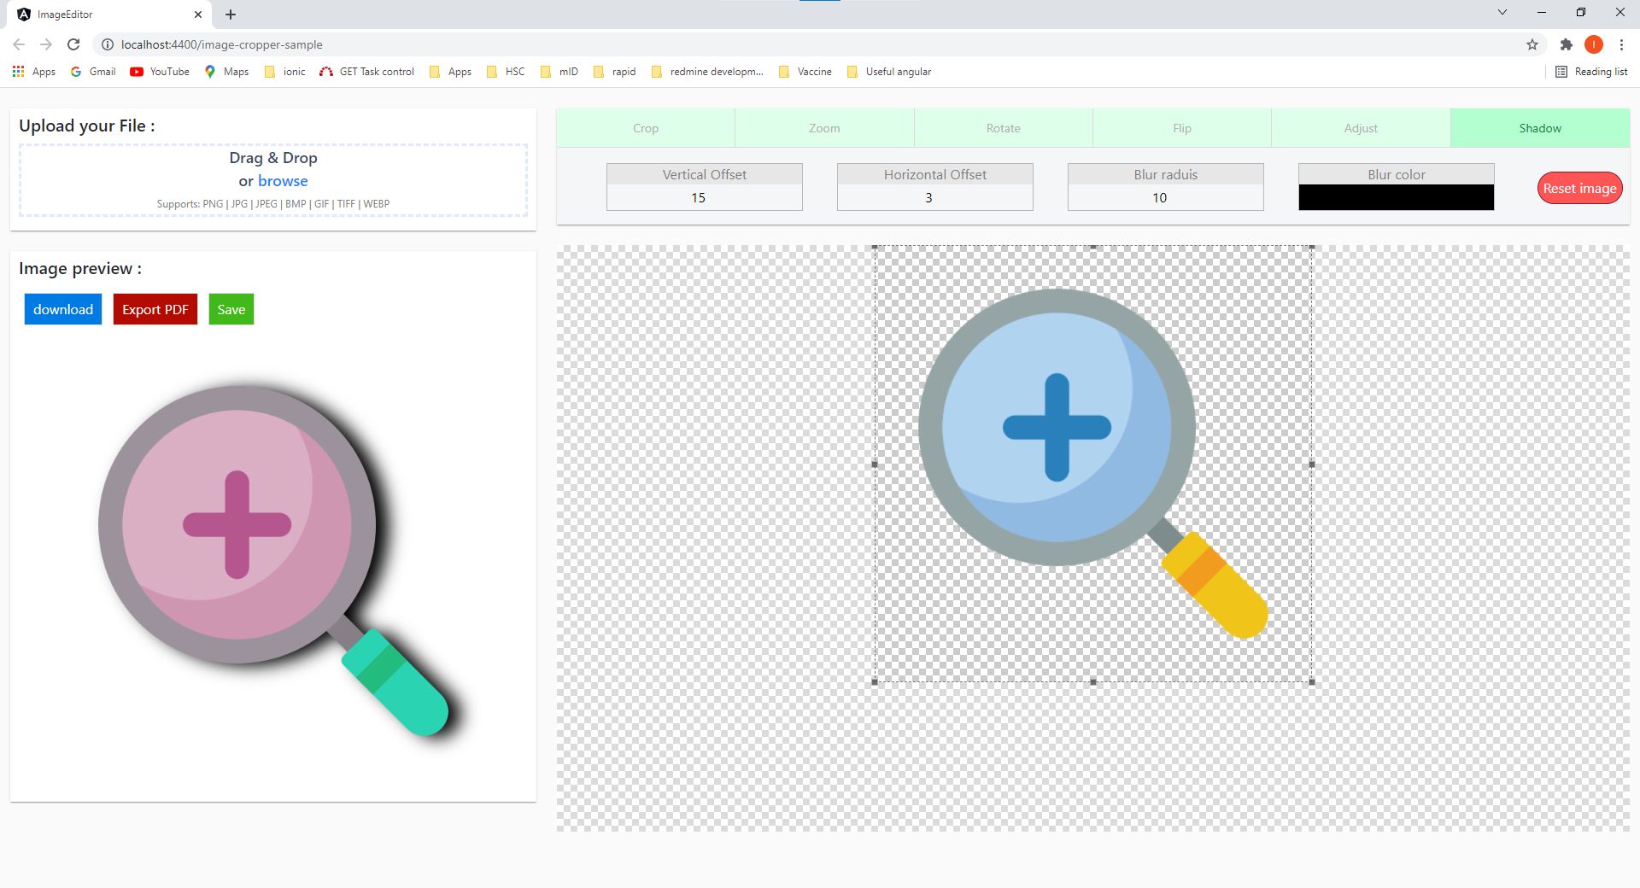Open a new browser tab

point(231,15)
